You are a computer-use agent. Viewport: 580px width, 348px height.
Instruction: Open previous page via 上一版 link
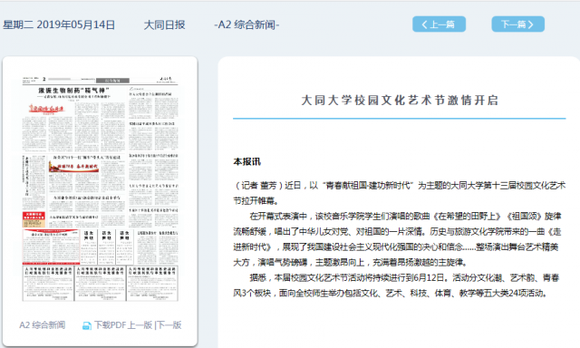coord(140,325)
